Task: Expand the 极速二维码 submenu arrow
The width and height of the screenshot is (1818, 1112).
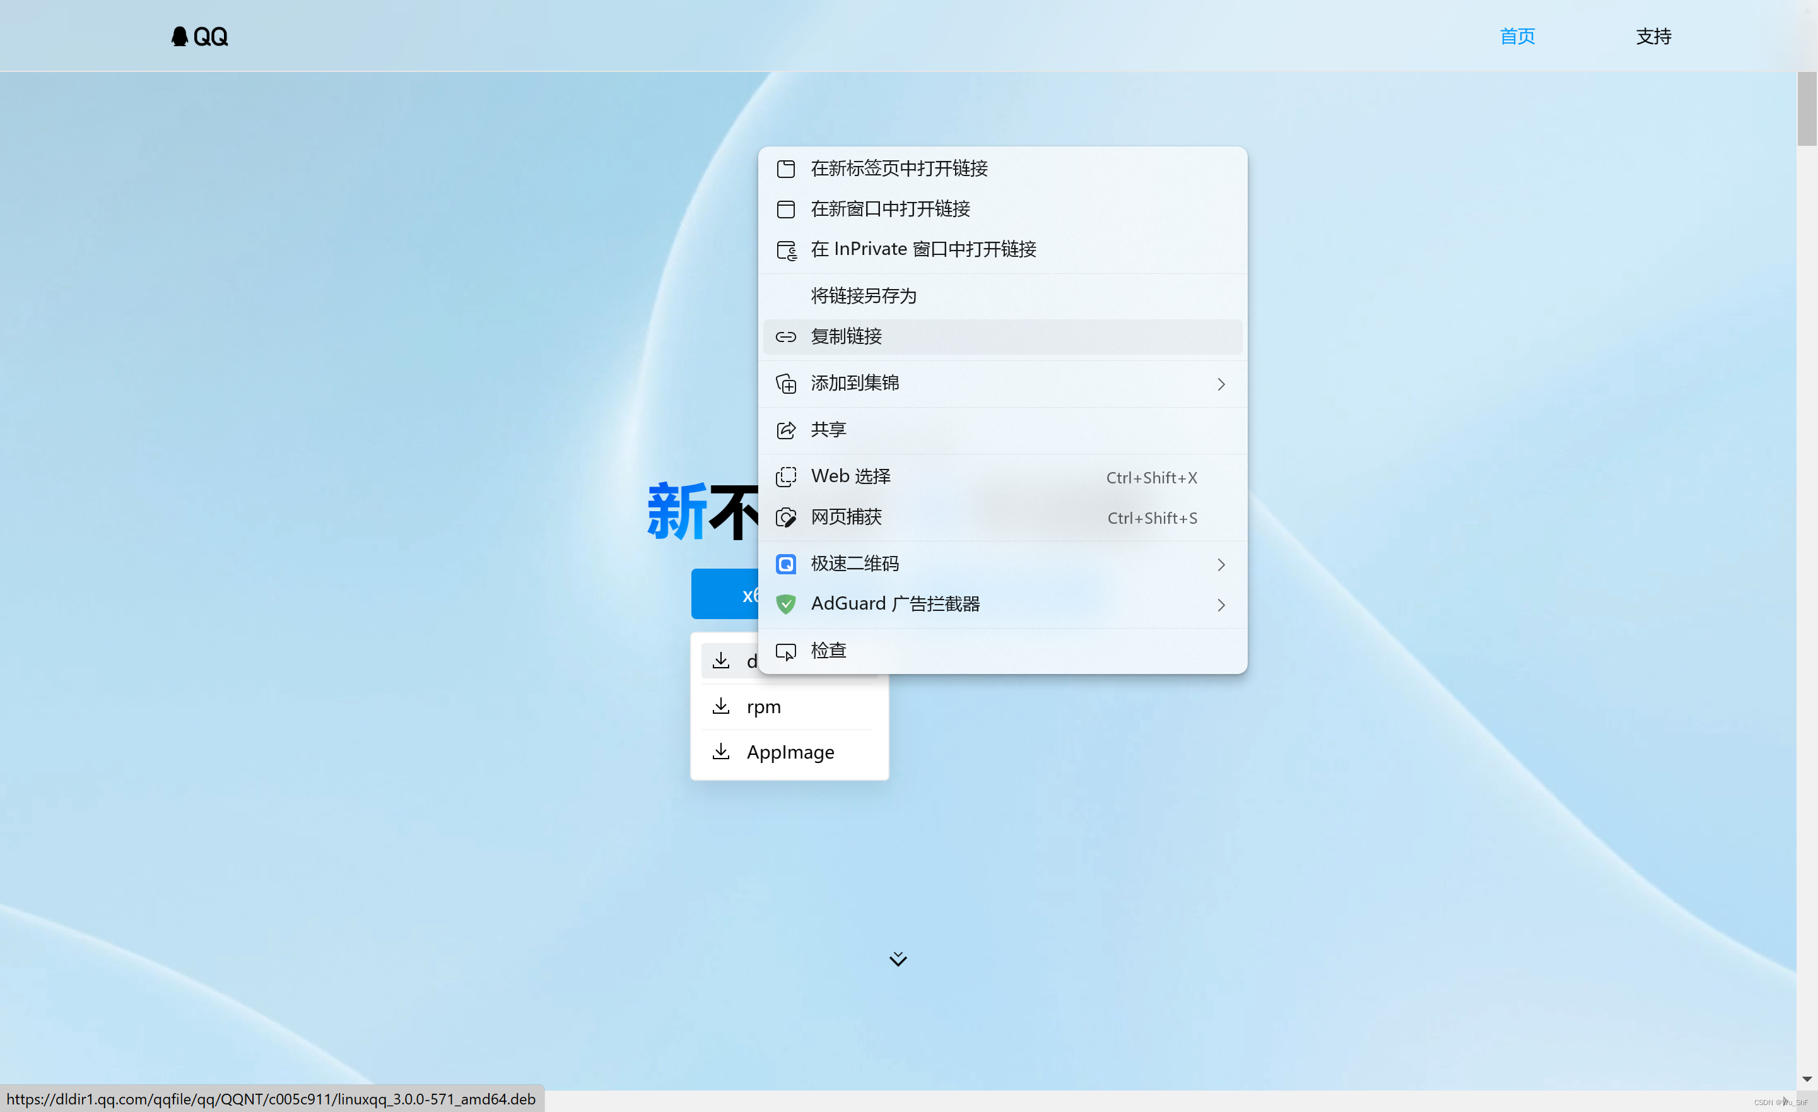Action: [1221, 564]
